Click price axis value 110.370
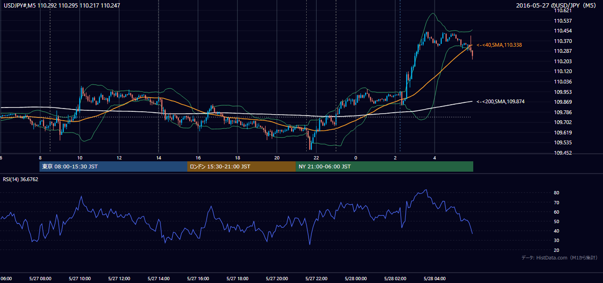Screen dimensions: 603x283 pyautogui.click(x=563, y=41)
